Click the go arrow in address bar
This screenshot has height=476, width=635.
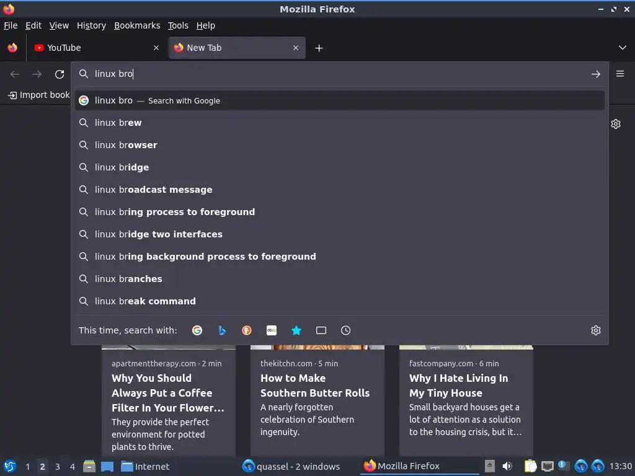[596, 74]
